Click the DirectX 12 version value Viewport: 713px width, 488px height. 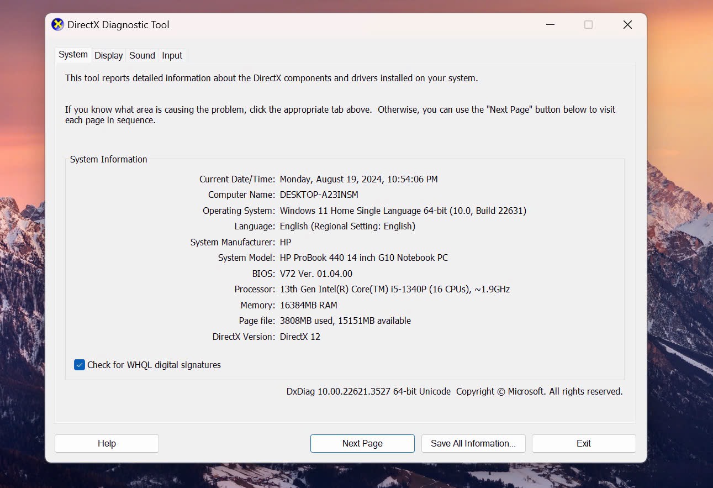click(x=300, y=337)
